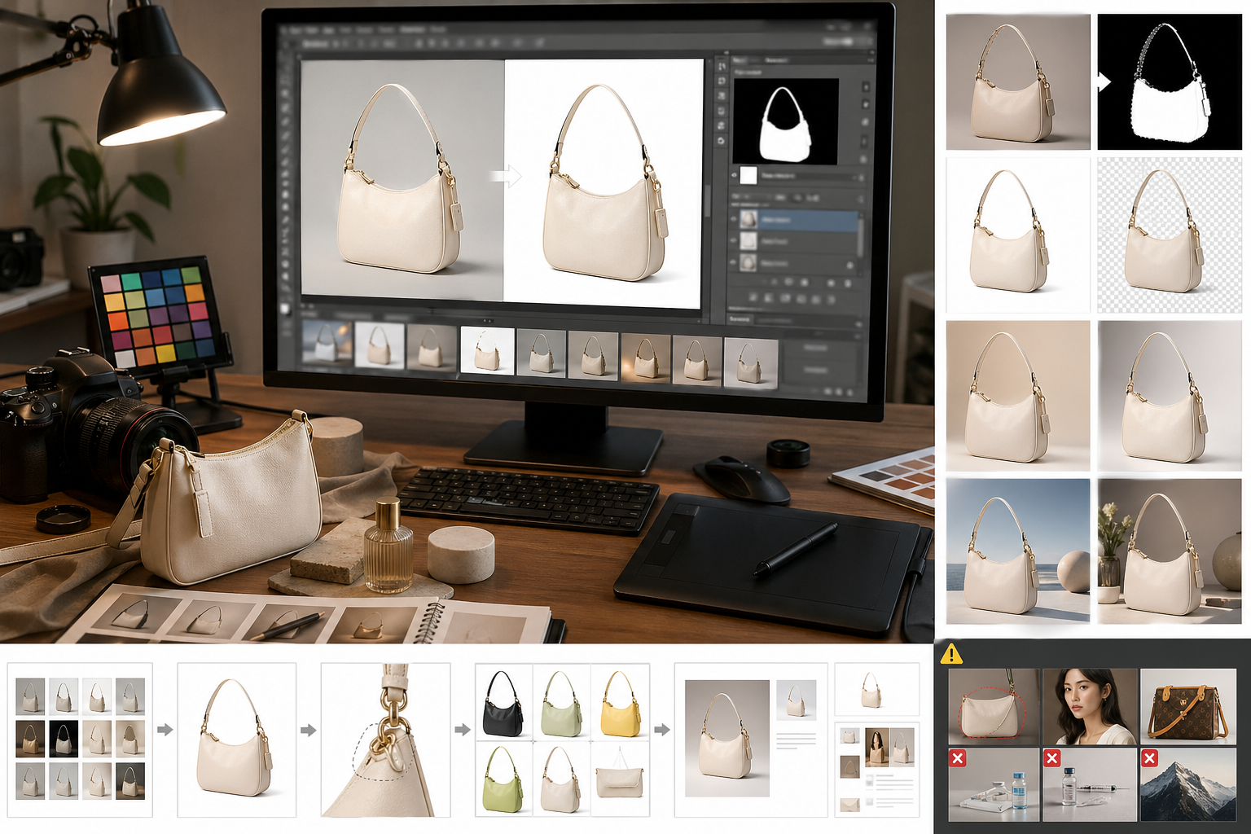Image resolution: width=1251 pixels, height=834 pixels.
Task: Click the red X icon on the mountain image
Action: pos(1149,758)
